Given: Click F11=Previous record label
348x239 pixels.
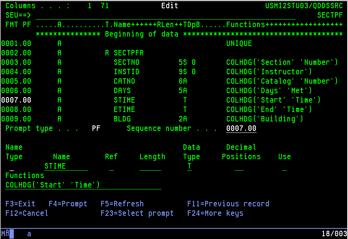Looking at the screenshot, I should pos(228,204).
